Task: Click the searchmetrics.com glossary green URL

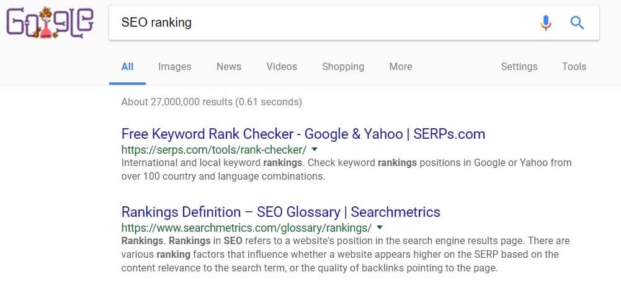Action: (246, 227)
